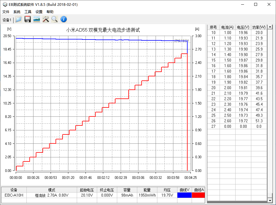Click the 45.4 power cell in row 23
Viewport: 276px width, 205px height.
coord(259,104)
